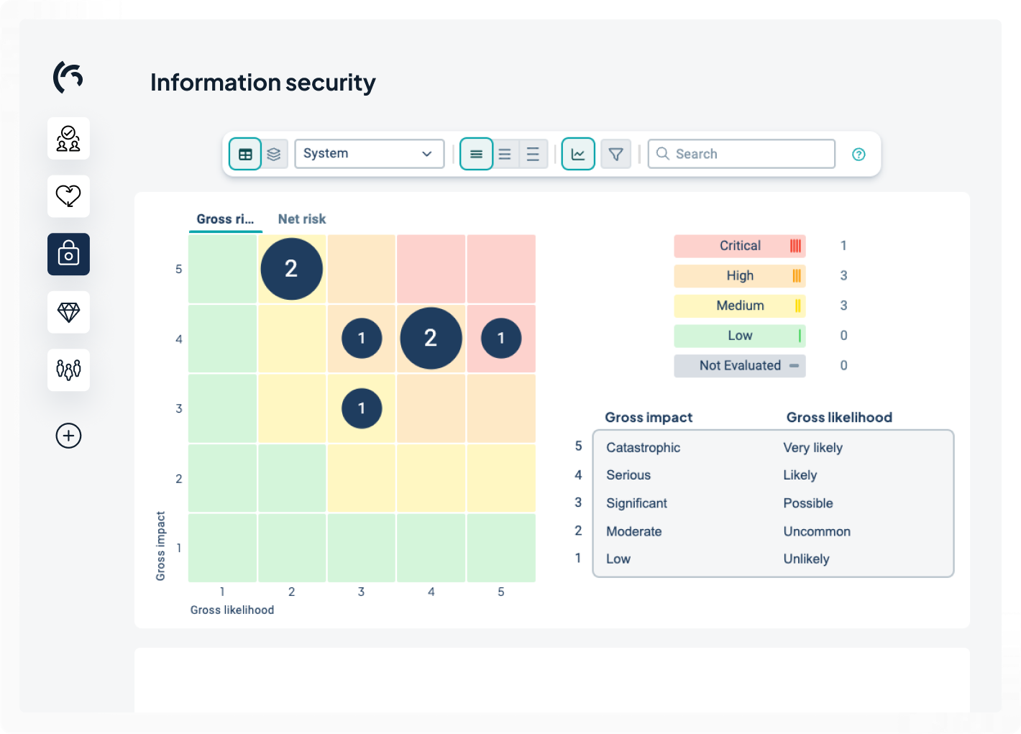Select the approved stakeholders icon at sidebar top
Image resolution: width=1021 pixels, height=734 pixels.
coord(68,138)
